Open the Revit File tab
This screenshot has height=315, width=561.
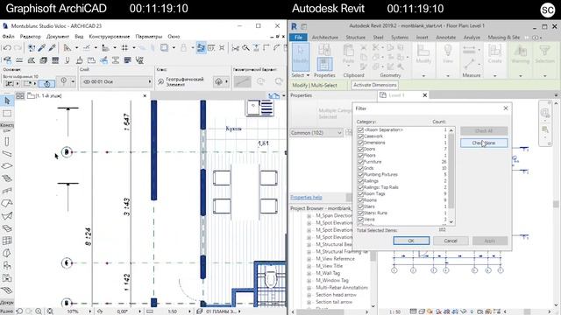[x=298, y=37]
